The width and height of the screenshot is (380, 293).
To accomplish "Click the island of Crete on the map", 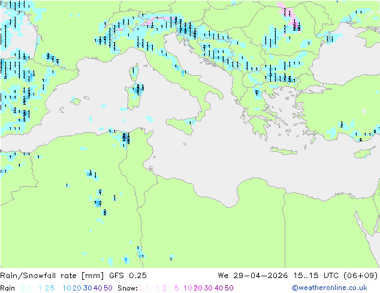I will (284, 151).
